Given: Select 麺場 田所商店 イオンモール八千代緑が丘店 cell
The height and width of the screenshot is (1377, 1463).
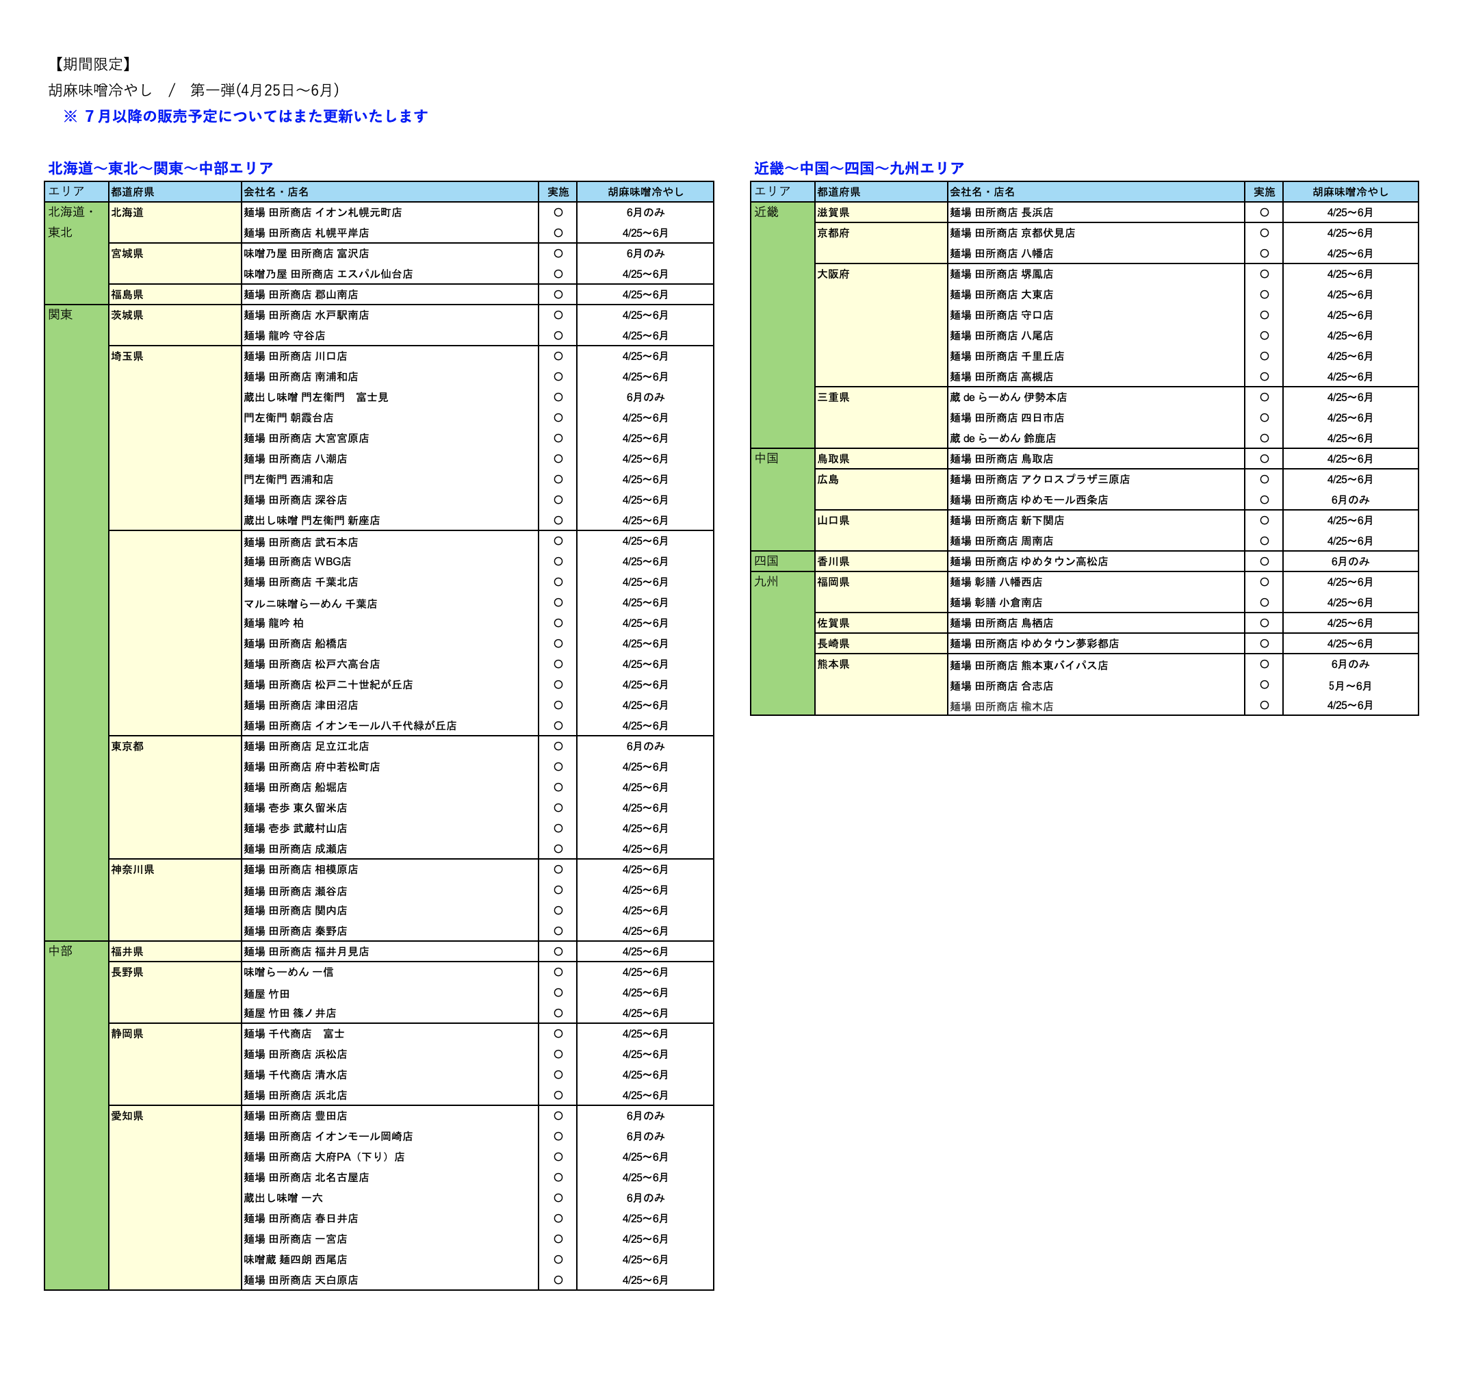Looking at the screenshot, I should 390,725.
